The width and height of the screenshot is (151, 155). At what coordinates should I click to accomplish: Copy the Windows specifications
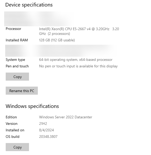17,147
